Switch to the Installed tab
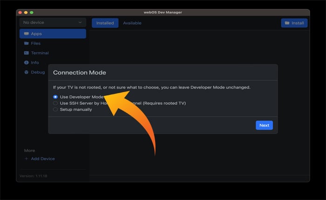326x200 pixels. click(105, 23)
